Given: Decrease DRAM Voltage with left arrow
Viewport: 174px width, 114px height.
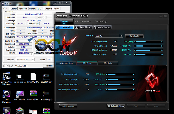Looking at the screenshot, I should 135,55.
